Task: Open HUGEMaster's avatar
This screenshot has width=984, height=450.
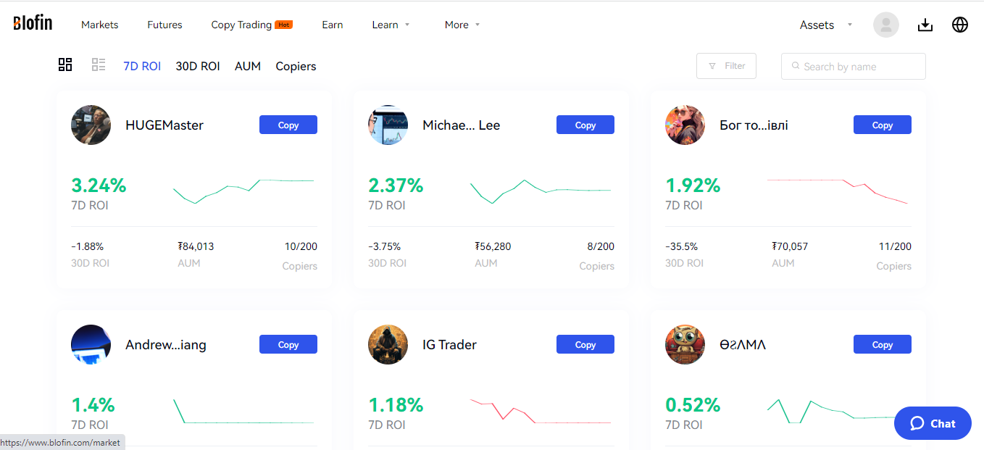Action: pyautogui.click(x=91, y=125)
